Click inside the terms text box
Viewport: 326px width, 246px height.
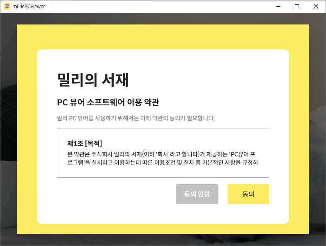pos(163,153)
